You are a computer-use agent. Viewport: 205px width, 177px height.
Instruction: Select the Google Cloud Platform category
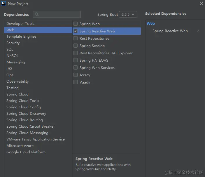pyautogui.click(x=38, y=152)
